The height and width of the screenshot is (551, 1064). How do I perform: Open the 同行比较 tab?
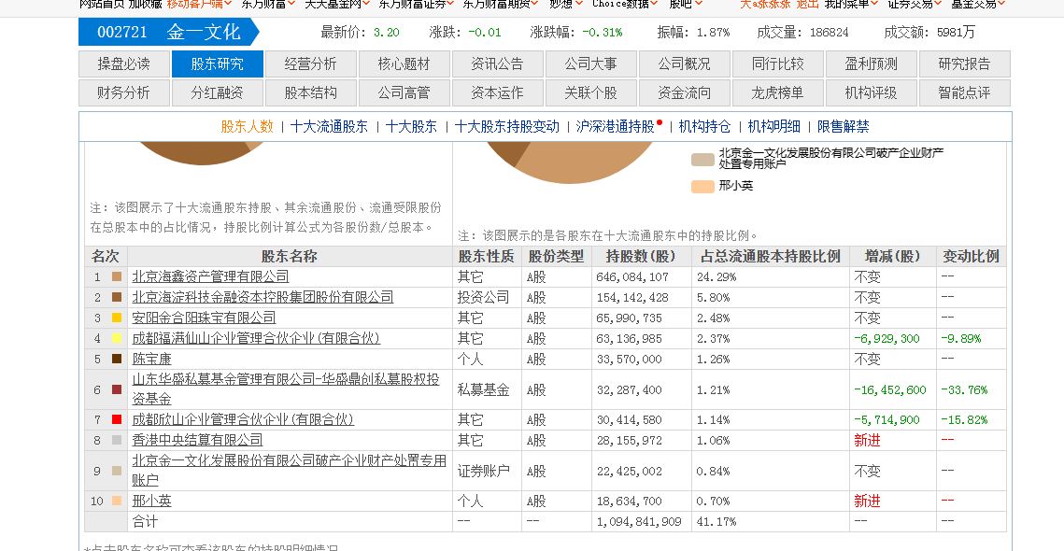tap(777, 64)
